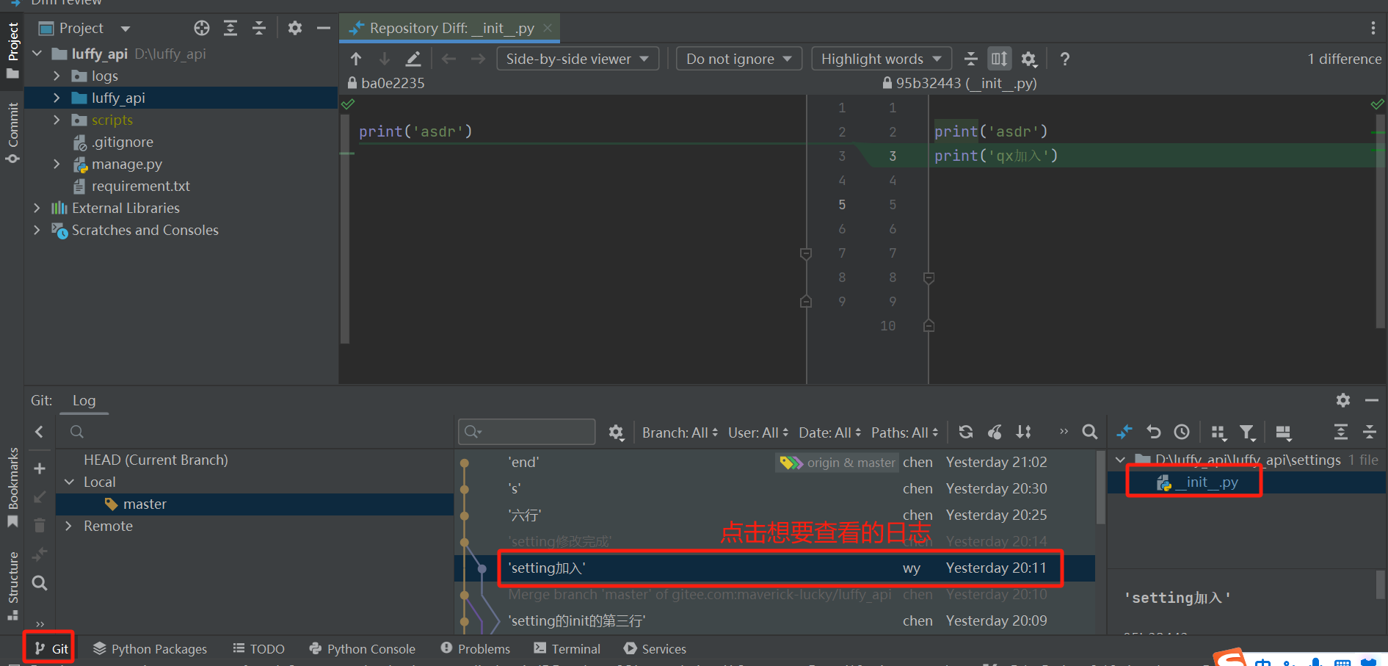The image size is (1388, 666).
Task: Collapse the Local branches node
Action: tap(69, 482)
